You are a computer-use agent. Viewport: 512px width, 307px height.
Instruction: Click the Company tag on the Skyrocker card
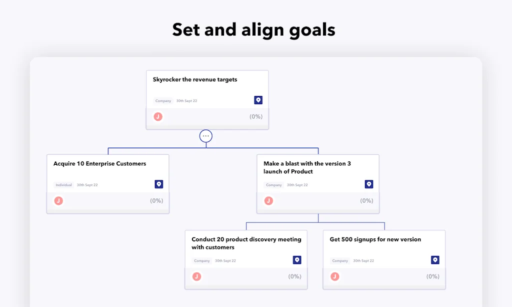coord(163,100)
